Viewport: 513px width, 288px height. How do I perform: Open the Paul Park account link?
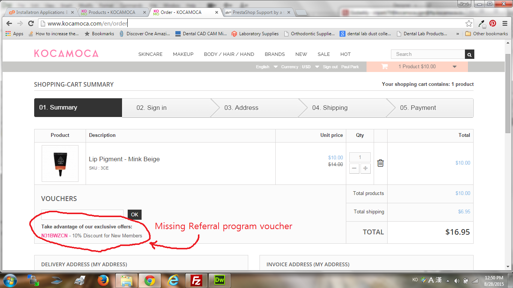350,67
